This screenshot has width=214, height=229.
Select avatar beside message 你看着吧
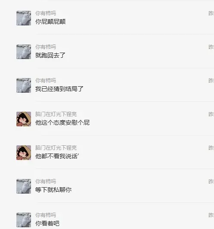pyautogui.click(x=24, y=220)
